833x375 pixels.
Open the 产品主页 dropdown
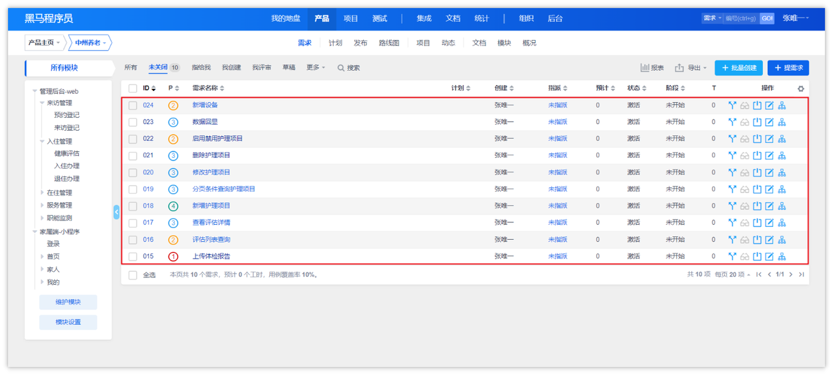(x=44, y=43)
